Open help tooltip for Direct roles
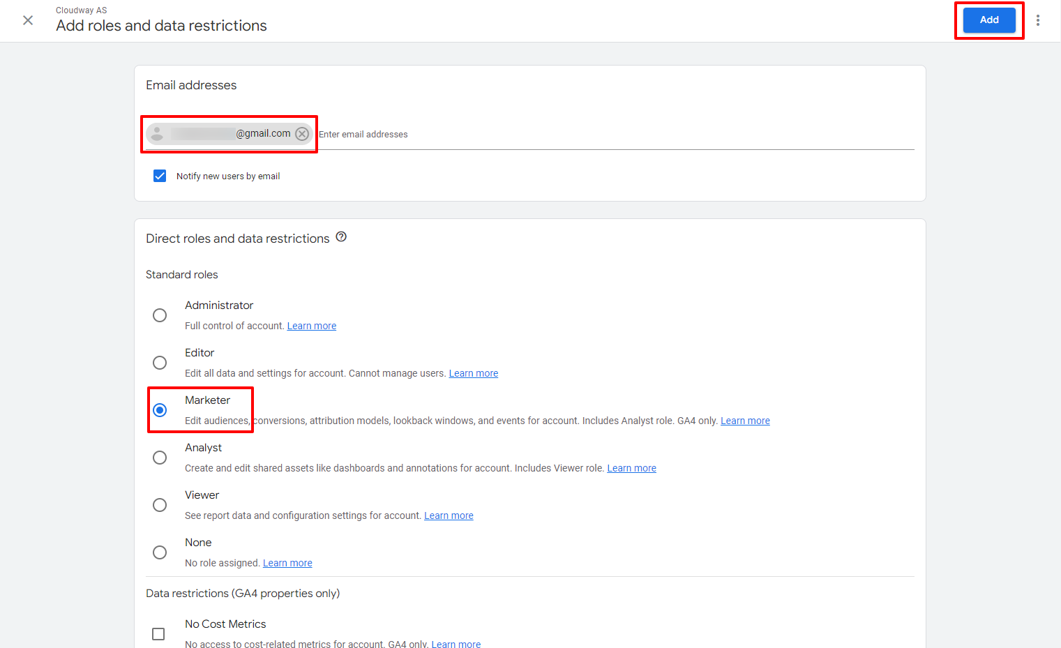The height and width of the screenshot is (648, 1061). pos(340,236)
